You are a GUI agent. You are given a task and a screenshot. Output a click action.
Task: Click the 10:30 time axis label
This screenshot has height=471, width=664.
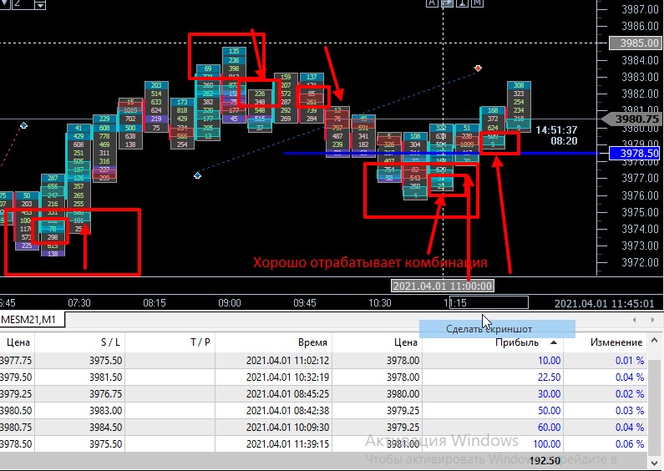pos(379,303)
